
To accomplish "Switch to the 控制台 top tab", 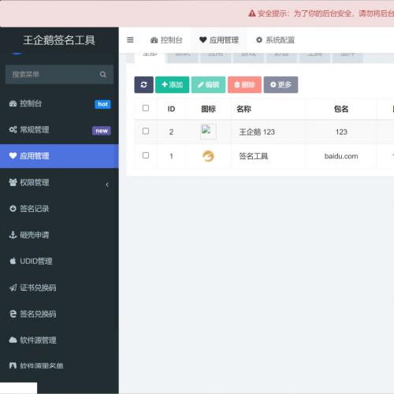I will pyautogui.click(x=166, y=40).
